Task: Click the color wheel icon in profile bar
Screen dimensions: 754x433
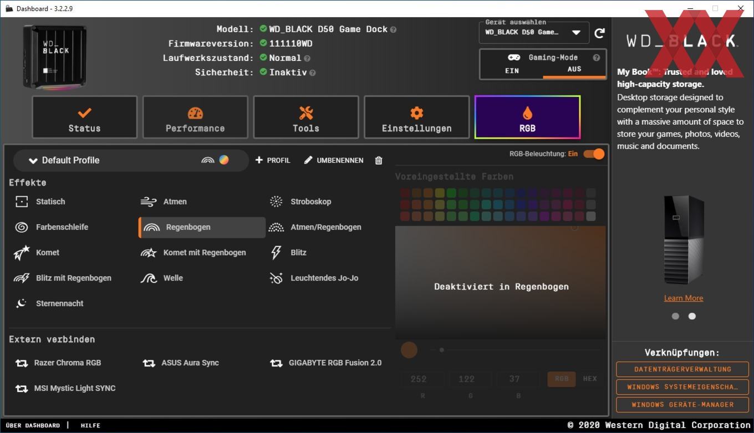Action: click(x=223, y=160)
